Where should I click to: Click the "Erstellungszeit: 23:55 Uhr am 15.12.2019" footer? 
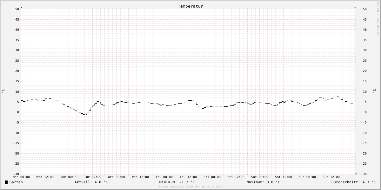190,187
